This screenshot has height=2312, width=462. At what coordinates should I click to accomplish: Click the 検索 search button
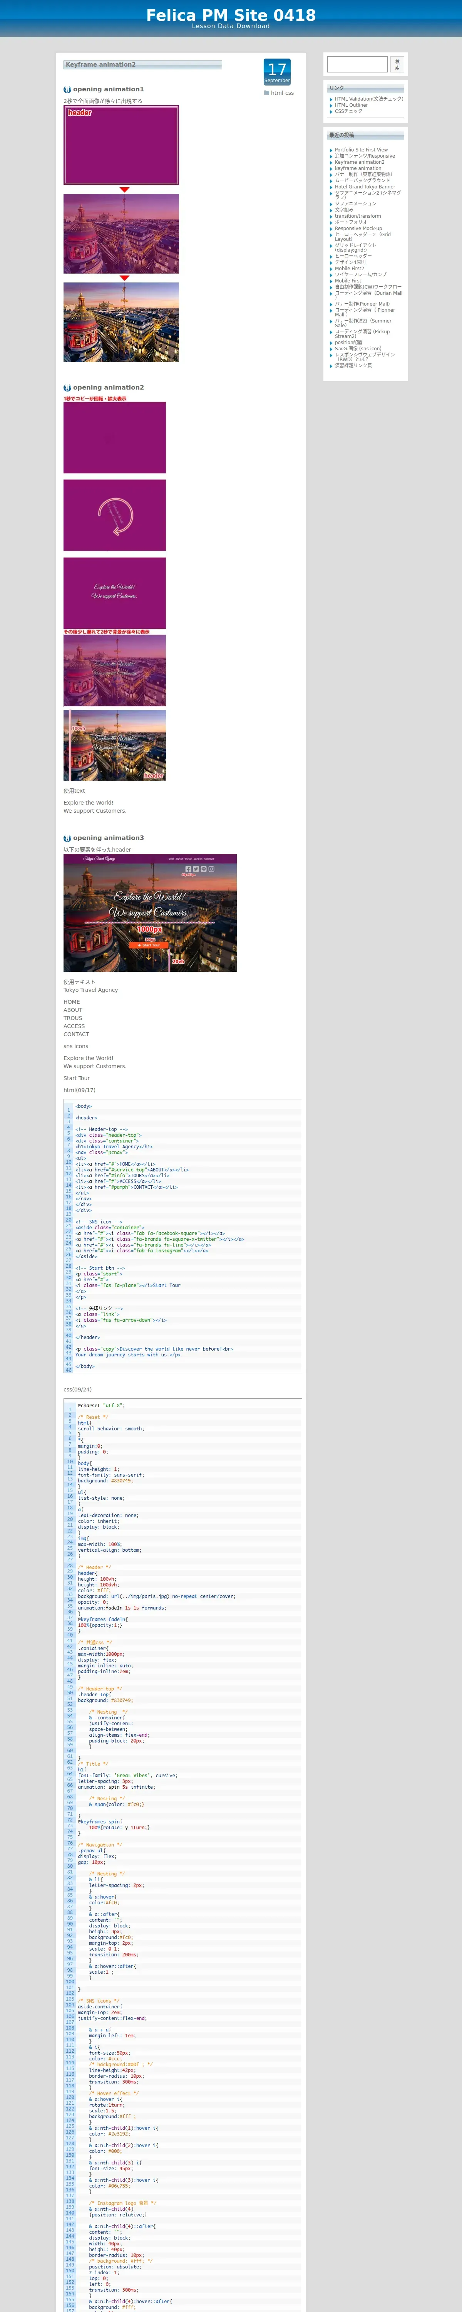(397, 65)
